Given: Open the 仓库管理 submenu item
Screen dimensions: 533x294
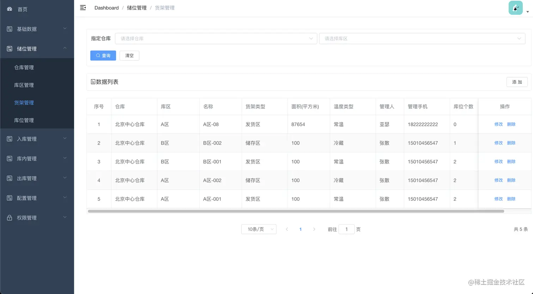Looking at the screenshot, I should point(37,67).
